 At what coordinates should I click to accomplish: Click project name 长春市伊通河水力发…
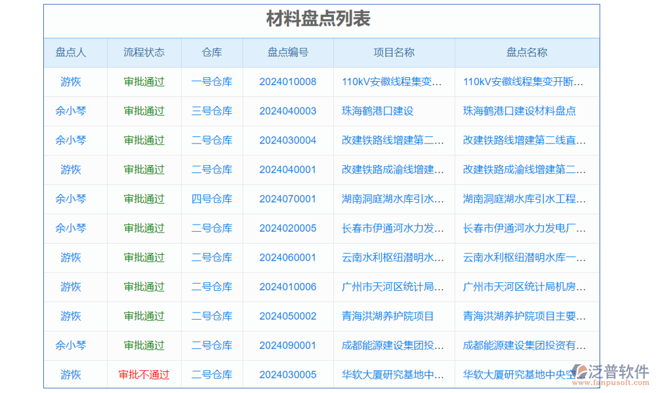tap(393, 228)
